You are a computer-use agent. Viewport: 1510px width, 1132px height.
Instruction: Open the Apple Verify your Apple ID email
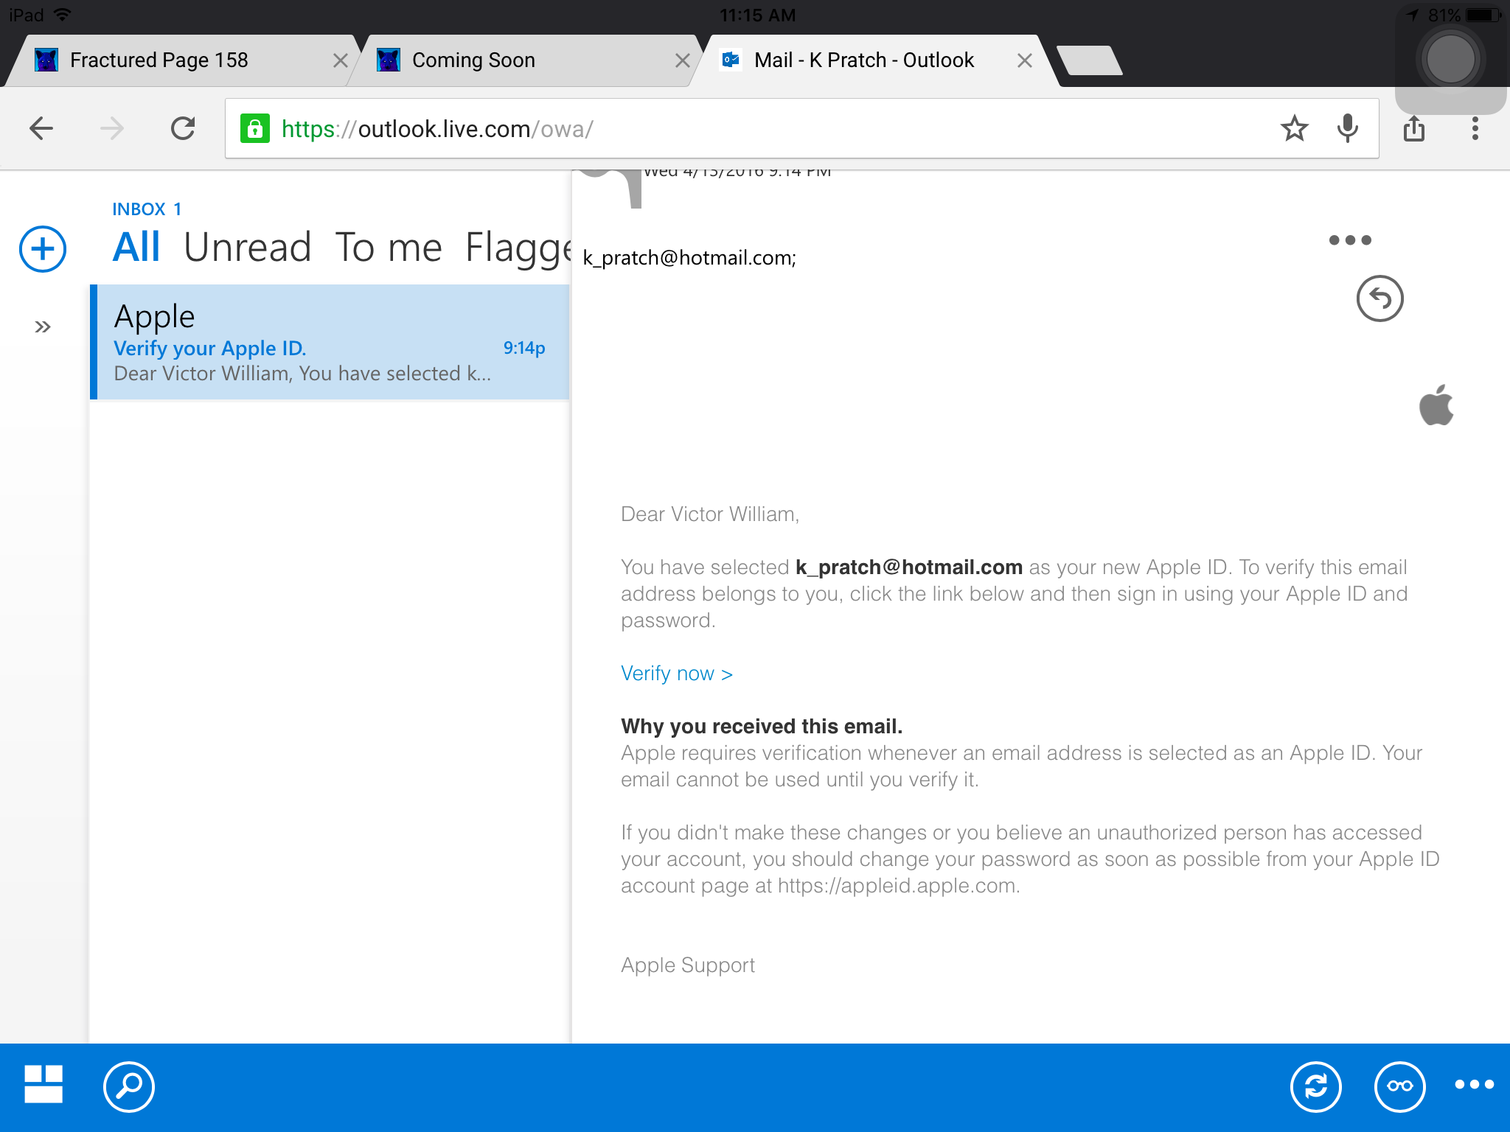[330, 343]
